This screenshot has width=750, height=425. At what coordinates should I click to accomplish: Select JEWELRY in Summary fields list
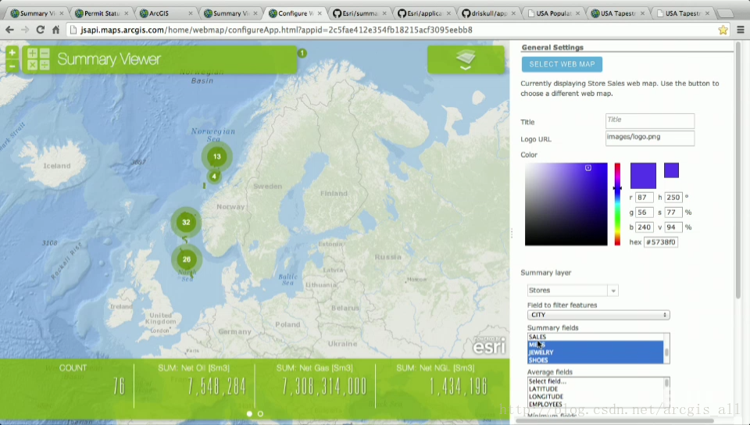[x=595, y=352]
